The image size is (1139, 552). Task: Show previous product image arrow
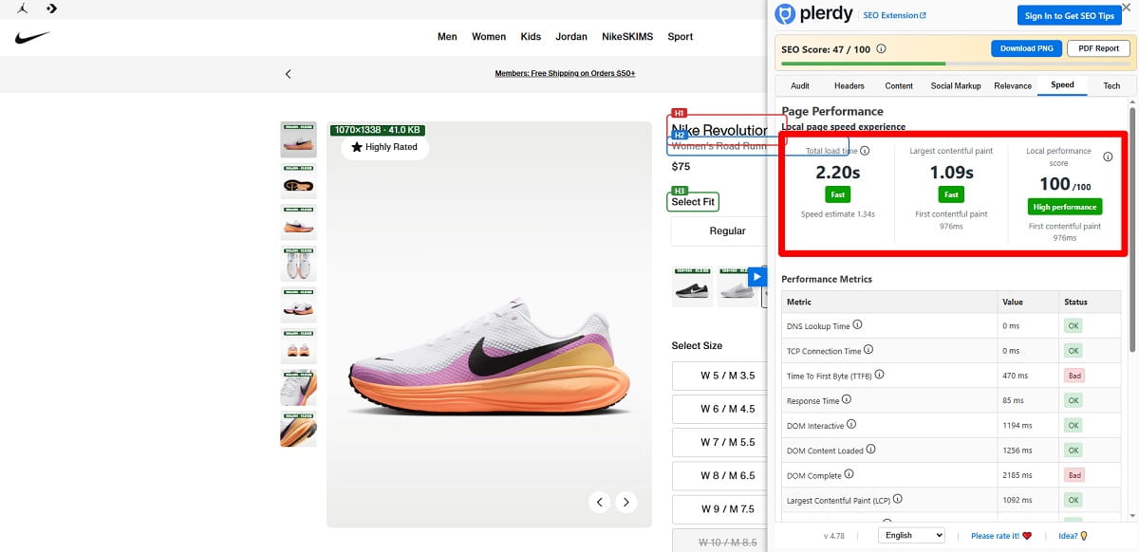(x=599, y=502)
